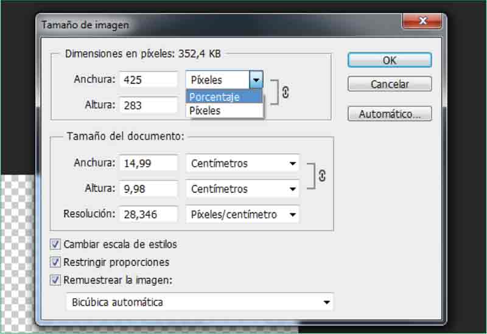Screen dimensions: 487x334
Task: Click the pixel Anchura field showing 425
Action: click(149, 80)
